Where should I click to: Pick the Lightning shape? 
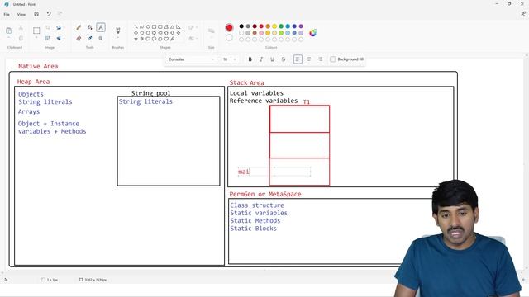(x=173, y=39)
